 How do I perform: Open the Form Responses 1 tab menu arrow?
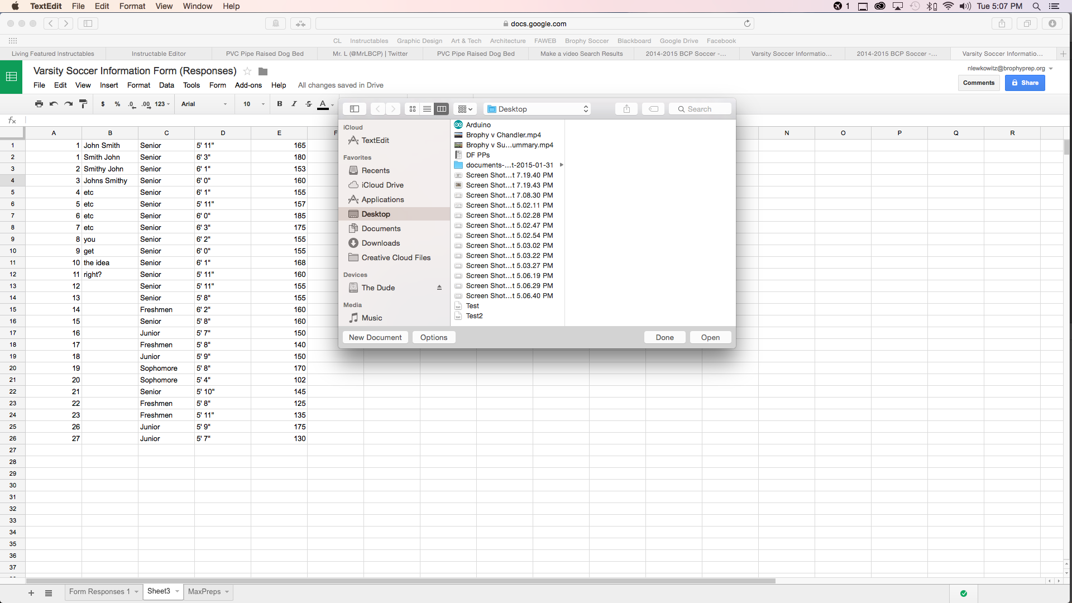(136, 592)
